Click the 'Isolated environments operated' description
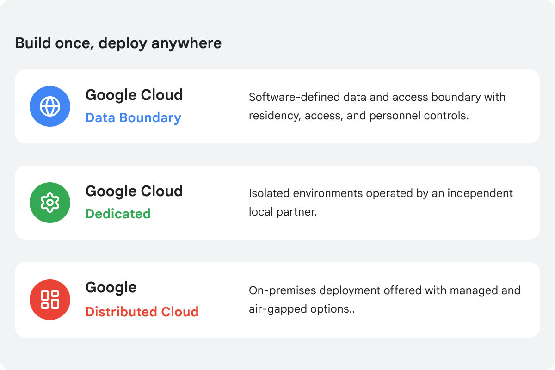The width and height of the screenshot is (555, 370). (381, 203)
